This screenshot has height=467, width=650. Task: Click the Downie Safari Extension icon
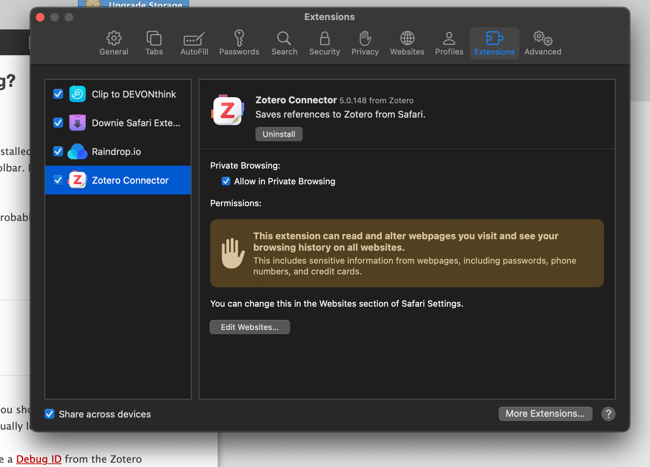(77, 123)
